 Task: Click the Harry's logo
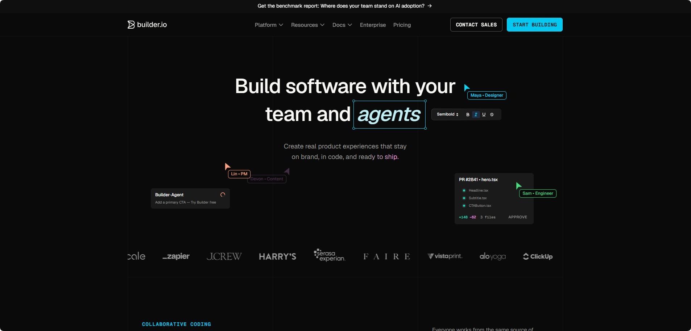tap(277, 256)
